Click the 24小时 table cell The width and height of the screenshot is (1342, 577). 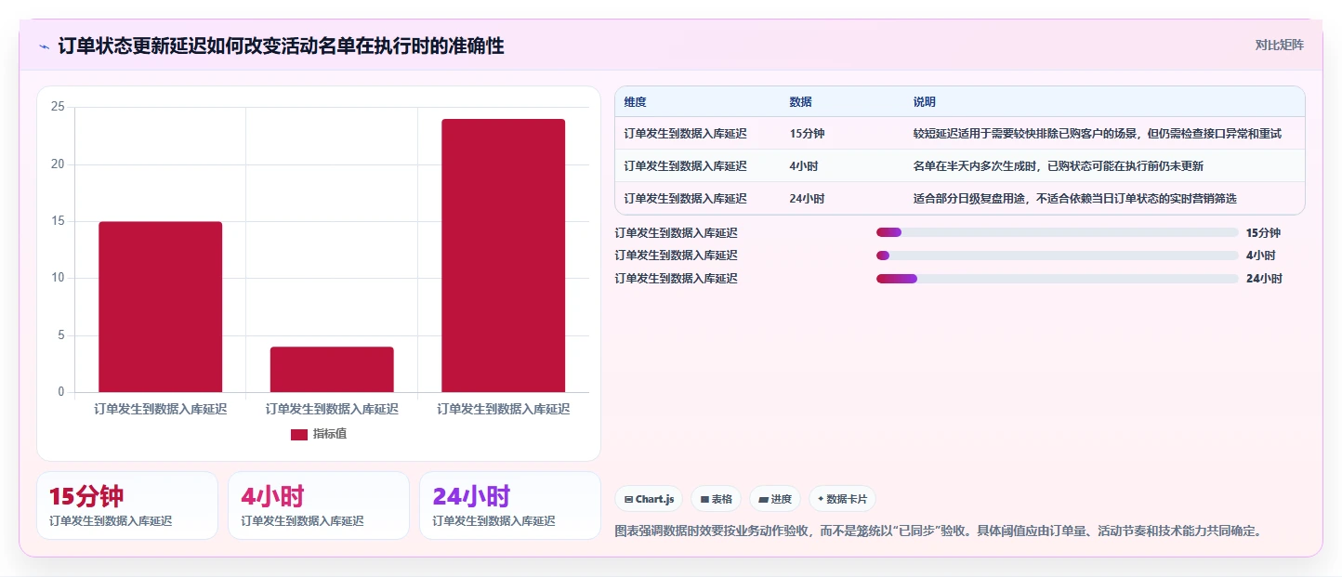coord(807,199)
